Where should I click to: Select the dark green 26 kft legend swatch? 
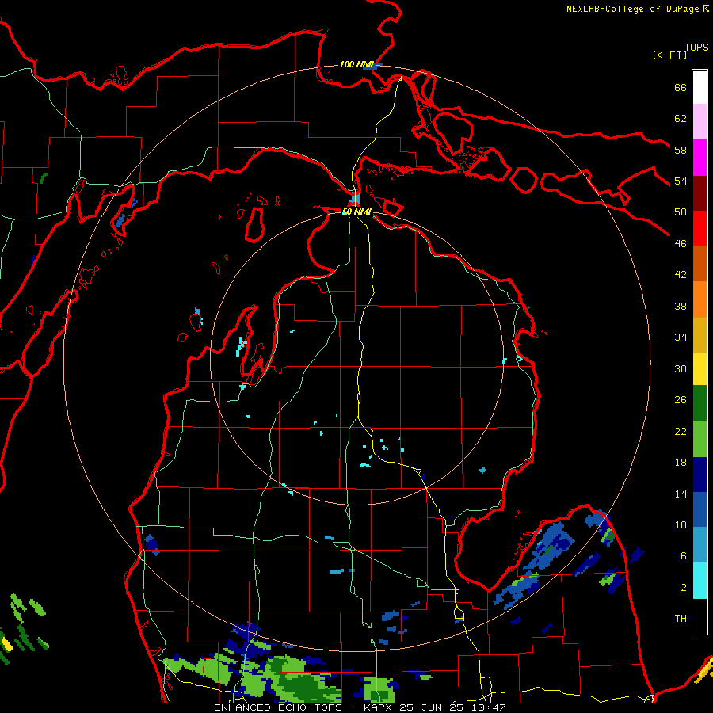coord(700,403)
